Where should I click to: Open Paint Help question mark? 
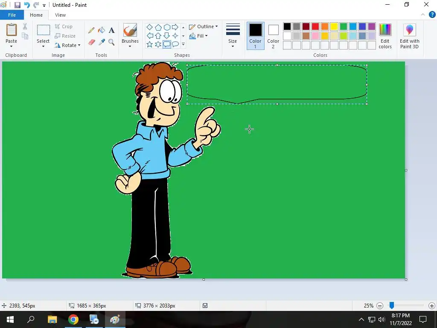click(x=432, y=15)
